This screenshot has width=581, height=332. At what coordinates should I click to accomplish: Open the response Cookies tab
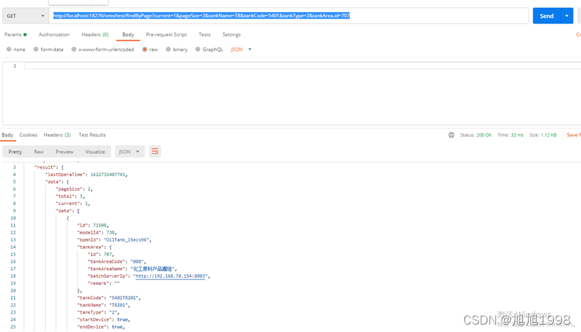pyautogui.click(x=28, y=135)
